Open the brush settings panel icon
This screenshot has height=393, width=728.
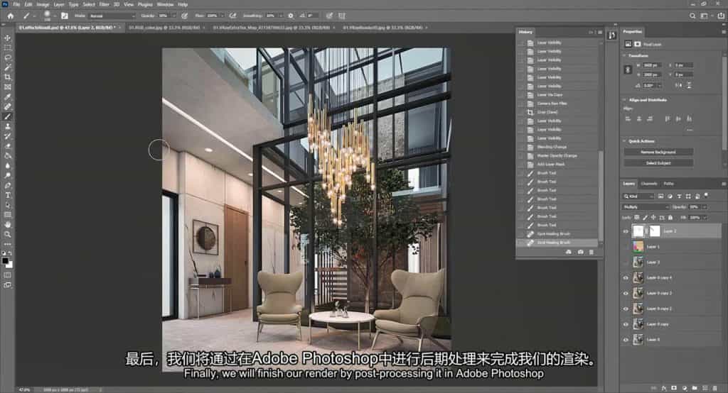[65, 16]
